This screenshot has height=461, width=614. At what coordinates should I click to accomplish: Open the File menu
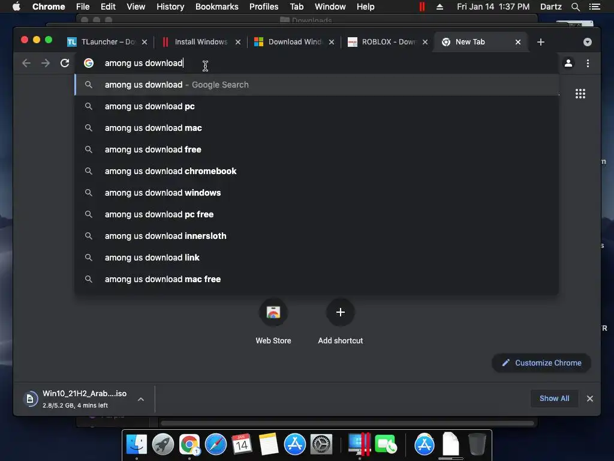(83, 7)
